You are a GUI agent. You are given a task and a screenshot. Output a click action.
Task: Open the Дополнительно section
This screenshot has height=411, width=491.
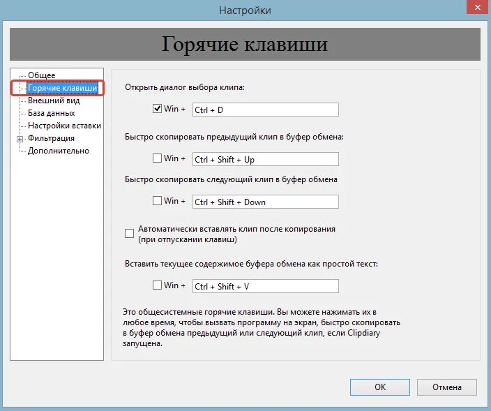(x=59, y=151)
